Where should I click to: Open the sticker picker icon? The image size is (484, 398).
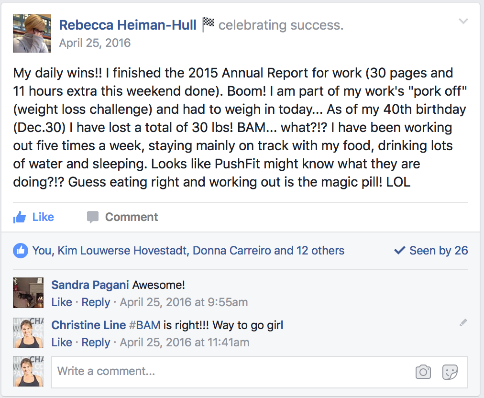coord(450,371)
